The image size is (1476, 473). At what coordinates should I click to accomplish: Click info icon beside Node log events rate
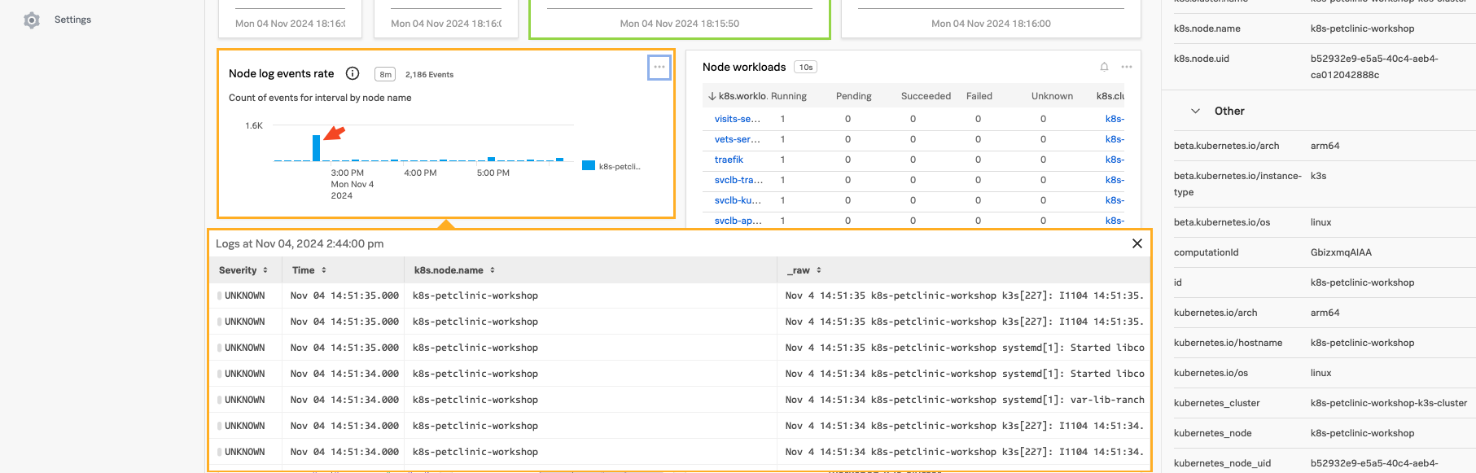(353, 73)
